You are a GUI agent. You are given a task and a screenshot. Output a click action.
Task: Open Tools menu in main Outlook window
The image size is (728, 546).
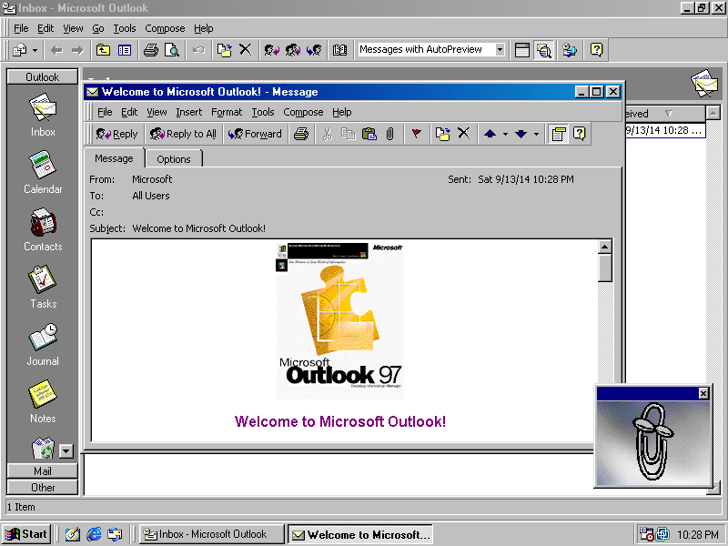pyautogui.click(x=125, y=29)
